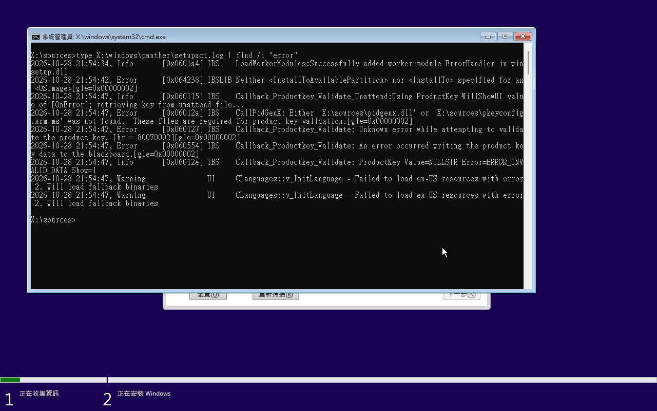This screenshot has height=411, width=657.
Task: Click the 'Callback_Productkey_Validate_Unattend' log entry
Action: point(277,101)
